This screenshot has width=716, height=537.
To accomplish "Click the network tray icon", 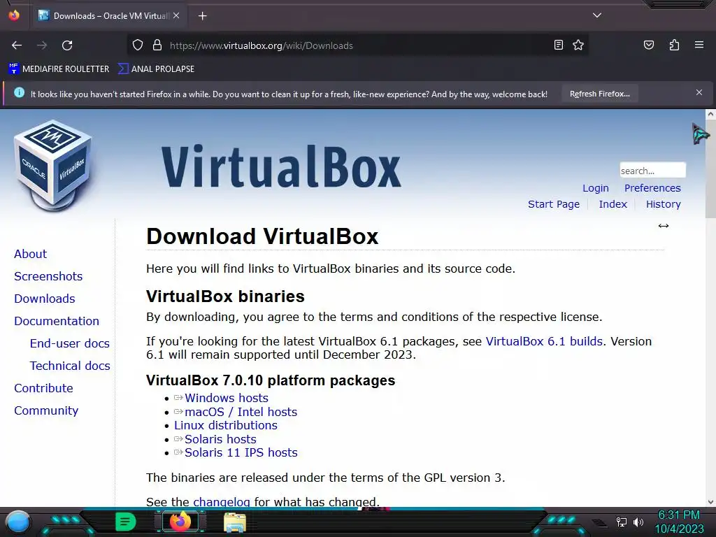I will pos(621,522).
